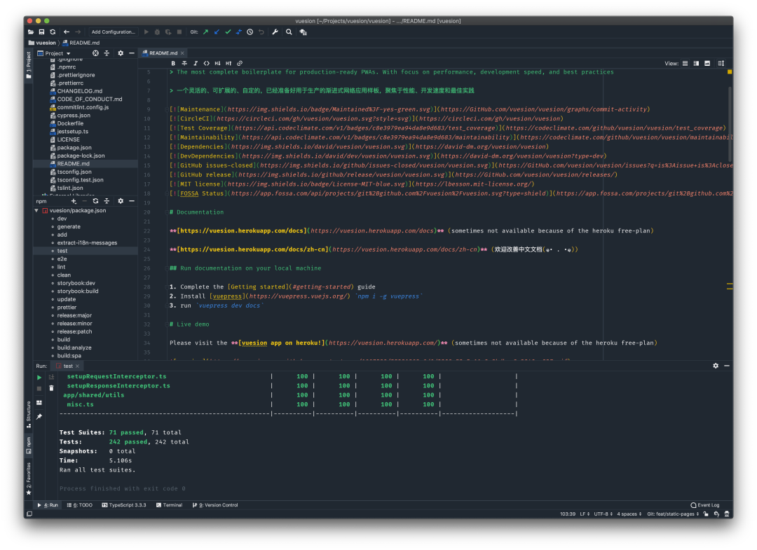Select the build:analyze npm script
The height and width of the screenshot is (550, 757).
(74, 348)
